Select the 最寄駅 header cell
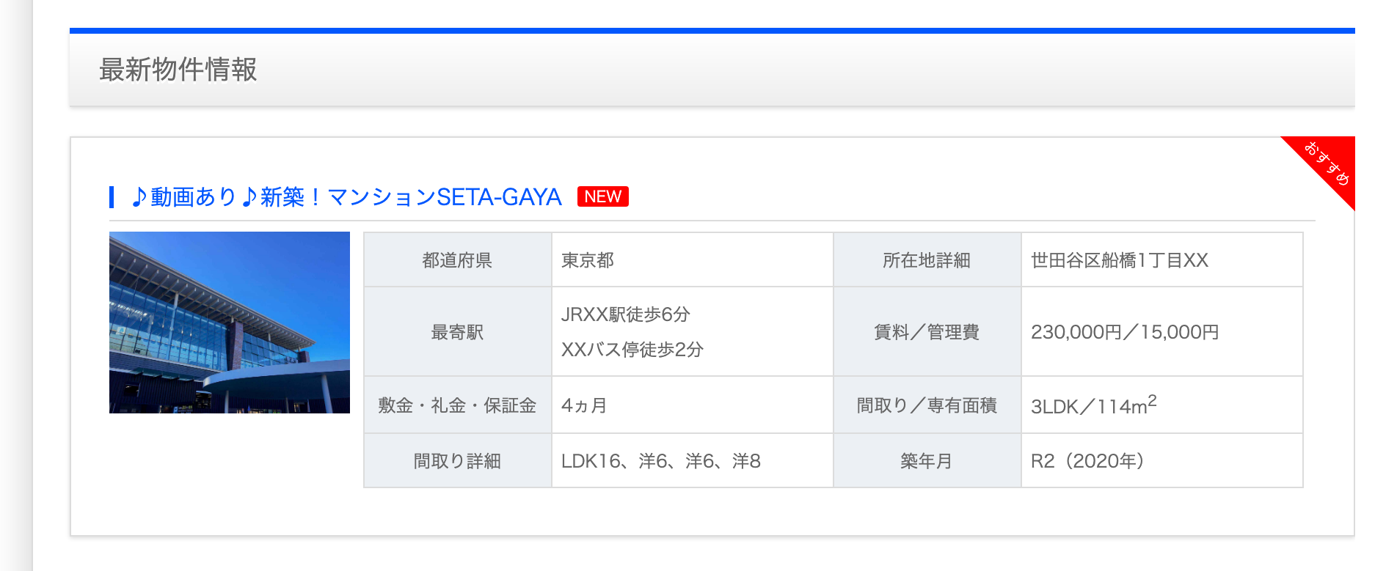 458,332
